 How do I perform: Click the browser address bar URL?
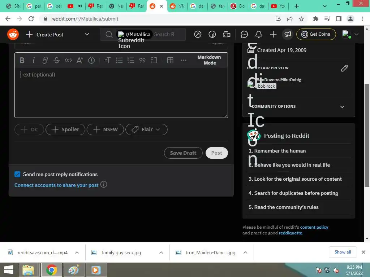(x=85, y=19)
